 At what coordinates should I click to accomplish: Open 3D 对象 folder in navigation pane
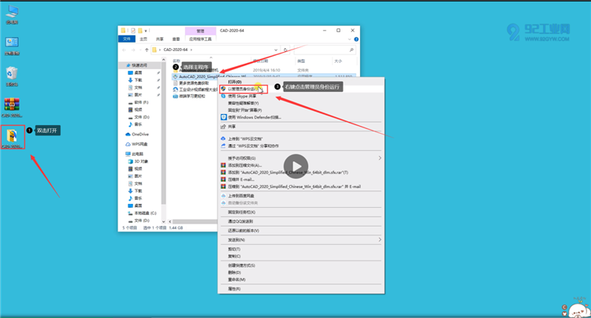pyautogui.click(x=139, y=161)
